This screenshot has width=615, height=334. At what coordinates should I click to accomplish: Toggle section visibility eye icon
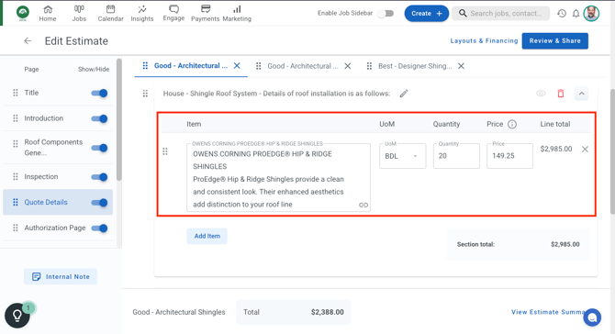pos(541,94)
